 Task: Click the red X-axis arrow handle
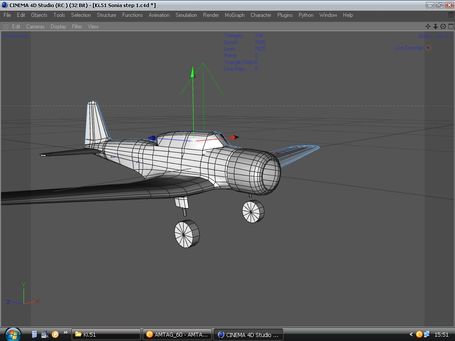[235, 137]
